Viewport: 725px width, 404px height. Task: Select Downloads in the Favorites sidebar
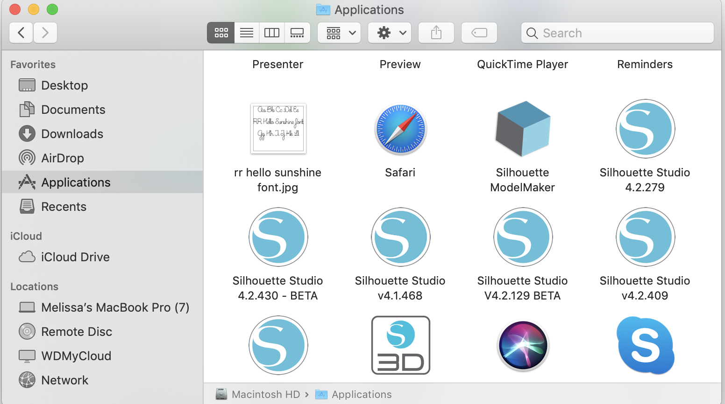[72, 134]
